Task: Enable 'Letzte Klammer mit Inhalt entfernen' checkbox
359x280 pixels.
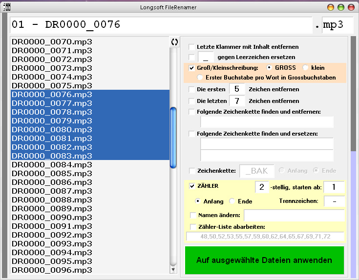Action: pyautogui.click(x=192, y=47)
